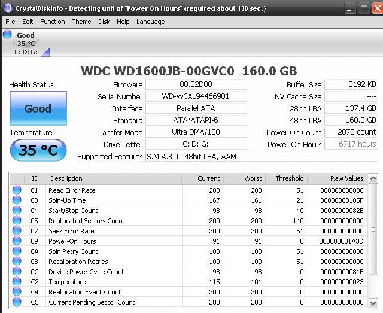Maximize the CrystalDiskInfo window
The image size is (383, 313).
[x=364, y=9]
